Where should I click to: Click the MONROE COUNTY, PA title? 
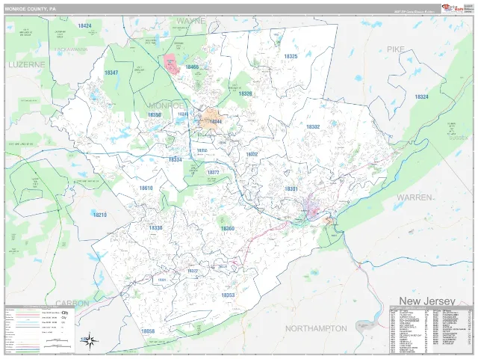pyautogui.click(x=30, y=9)
